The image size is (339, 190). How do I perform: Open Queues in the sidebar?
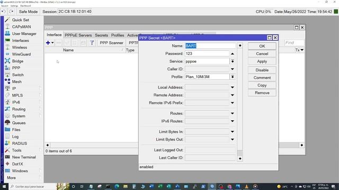[19, 123]
